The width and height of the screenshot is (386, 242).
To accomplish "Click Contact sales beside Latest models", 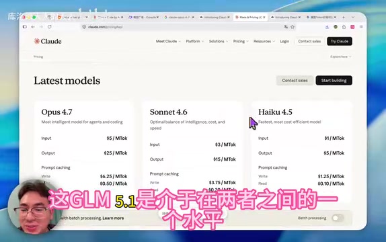I will click(295, 81).
